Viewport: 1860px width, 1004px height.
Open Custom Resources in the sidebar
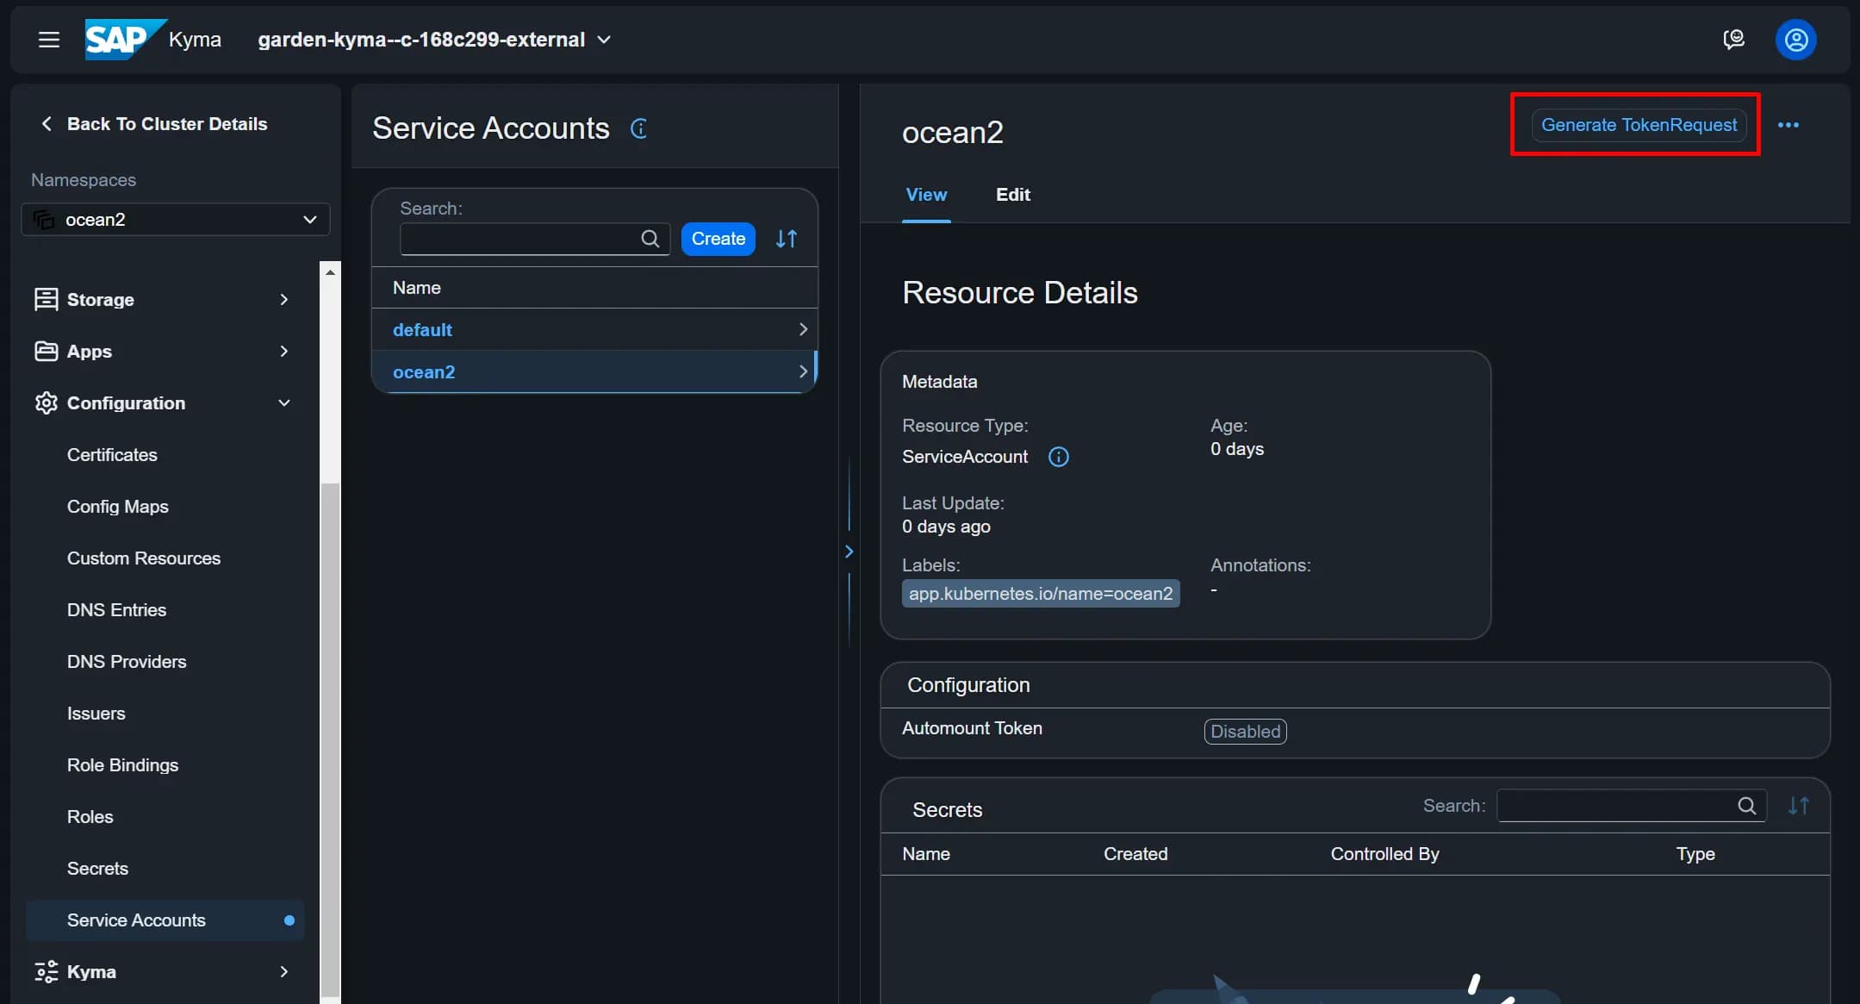[x=144, y=558]
